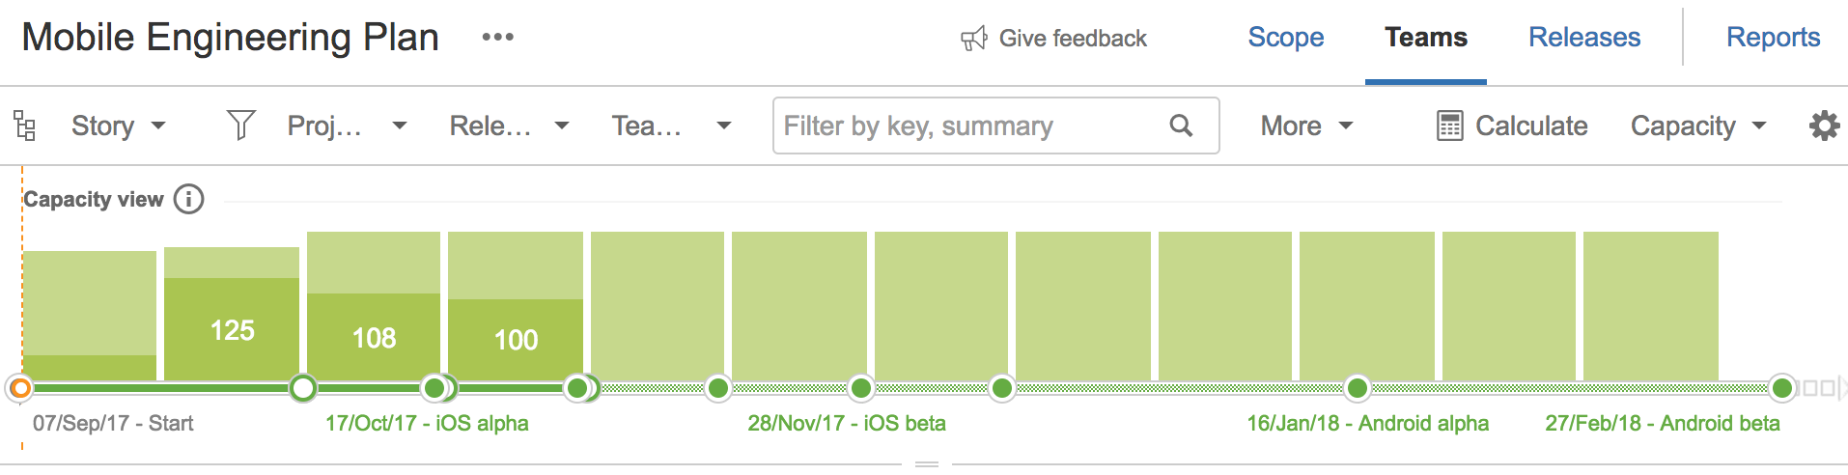The height and width of the screenshot is (475, 1848).
Task: Click the filter funnel icon
Action: (240, 126)
